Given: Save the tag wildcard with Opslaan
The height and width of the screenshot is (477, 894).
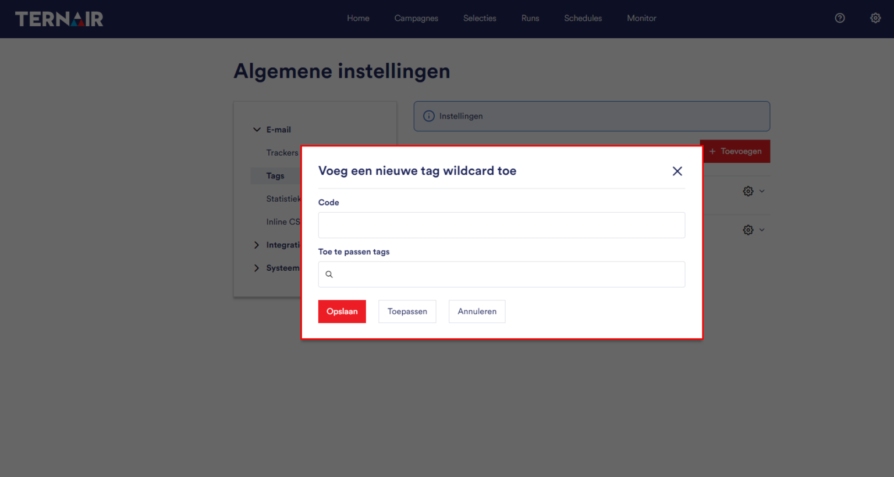Looking at the screenshot, I should click(342, 311).
